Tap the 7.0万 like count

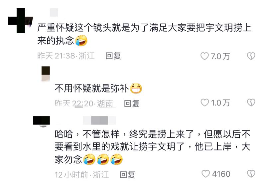click(220, 56)
